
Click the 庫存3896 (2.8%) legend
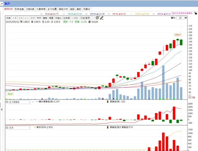tap(43, 127)
